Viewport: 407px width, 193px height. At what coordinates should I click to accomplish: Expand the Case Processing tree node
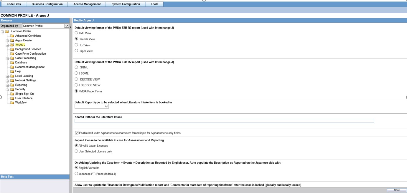7,58
